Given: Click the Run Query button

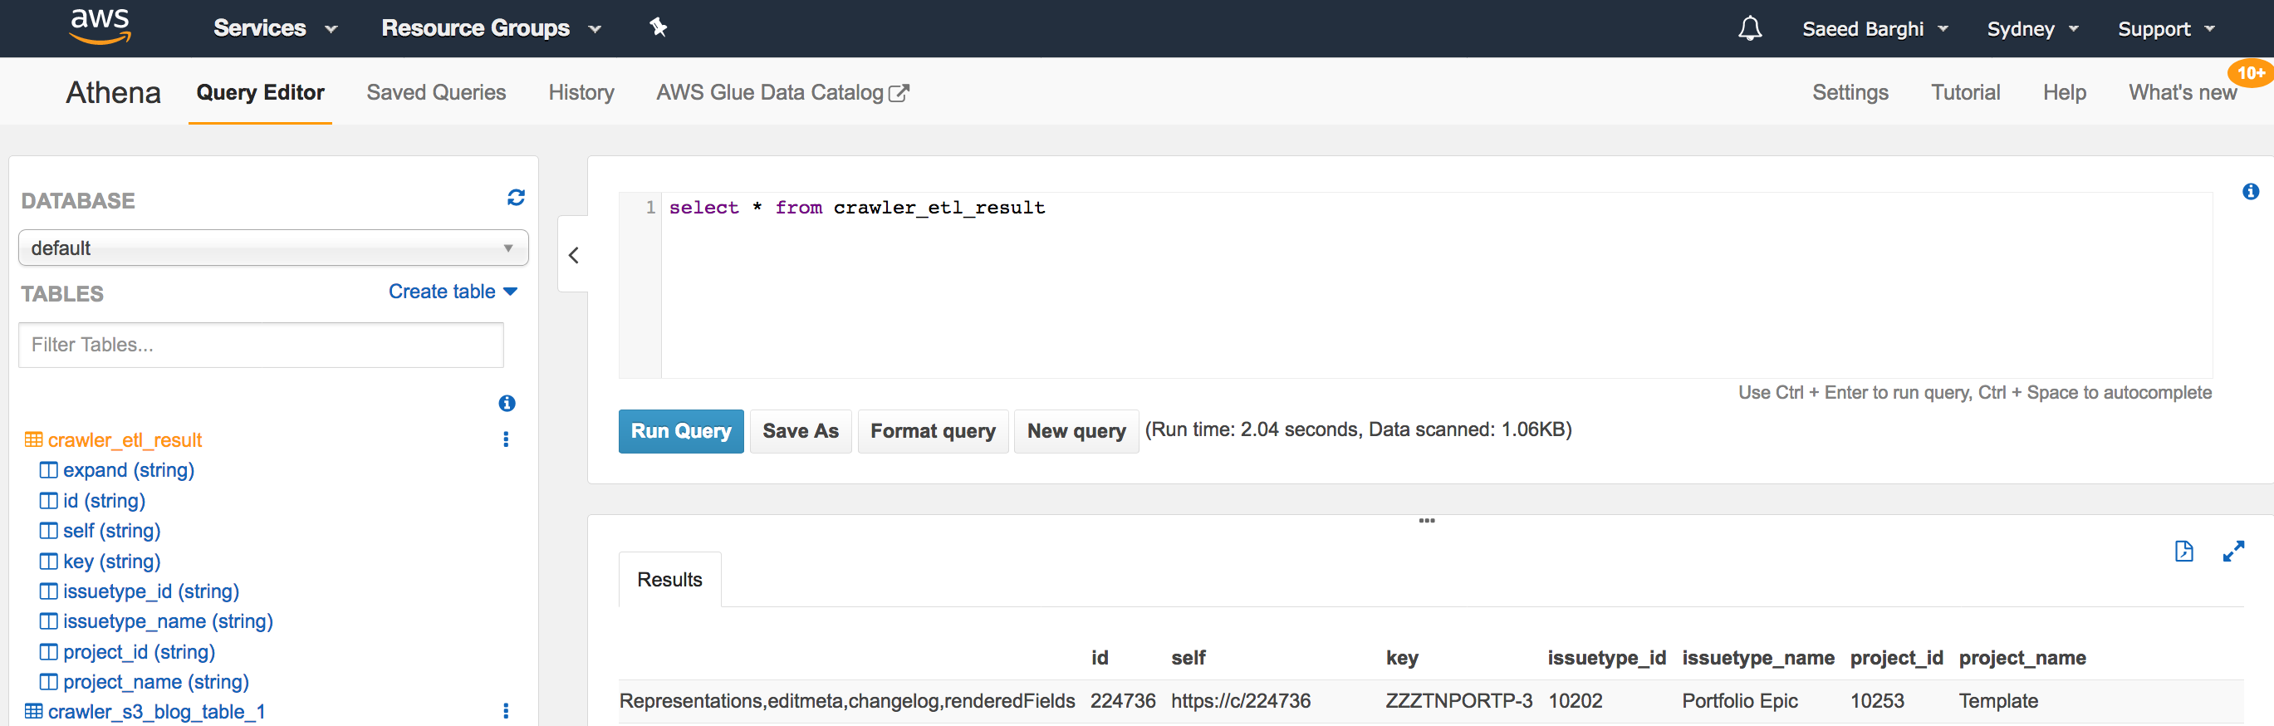Looking at the screenshot, I should point(680,431).
